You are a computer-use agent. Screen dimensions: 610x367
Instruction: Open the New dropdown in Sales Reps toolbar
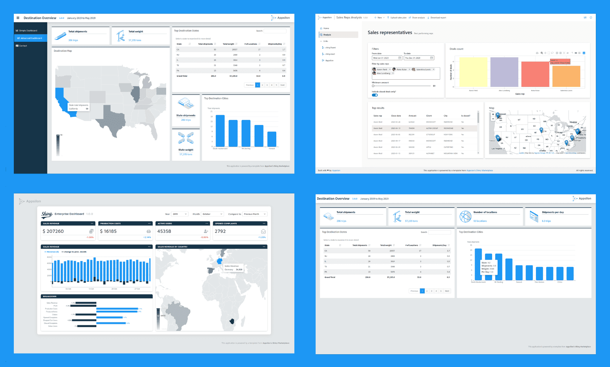379,18
